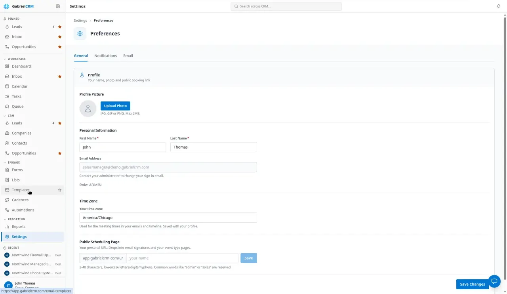The height and width of the screenshot is (294, 507).
Task: Open the chat support bubble
Action: click(x=494, y=281)
